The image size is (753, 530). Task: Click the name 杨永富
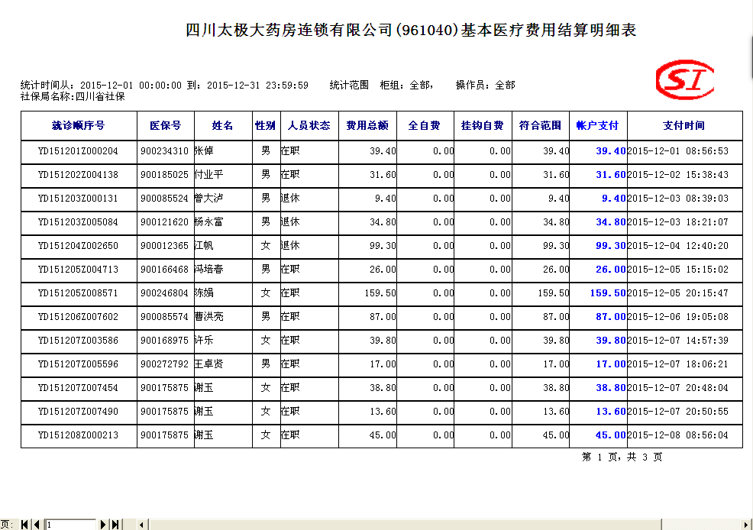pos(209,221)
